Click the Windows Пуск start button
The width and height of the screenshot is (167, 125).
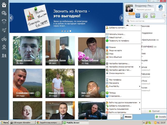pos(5,123)
